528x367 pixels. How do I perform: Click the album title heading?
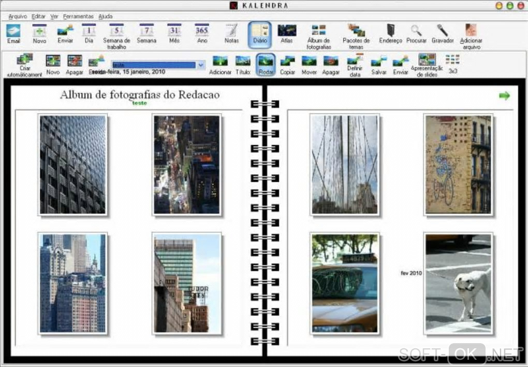(140, 94)
